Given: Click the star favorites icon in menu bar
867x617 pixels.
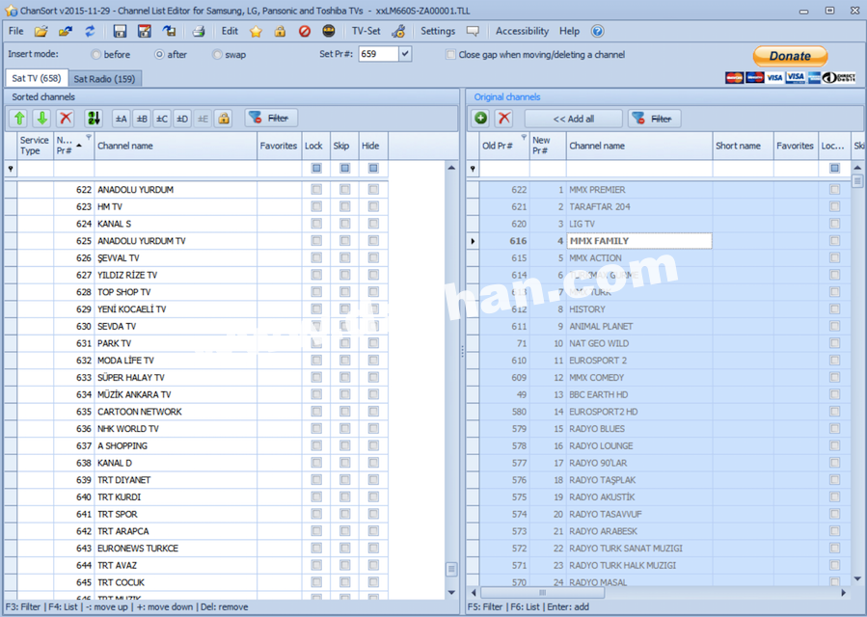Looking at the screenshot, I should tap(256, 32).
